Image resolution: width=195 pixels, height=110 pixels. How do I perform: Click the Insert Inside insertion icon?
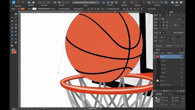pos(181,2)
